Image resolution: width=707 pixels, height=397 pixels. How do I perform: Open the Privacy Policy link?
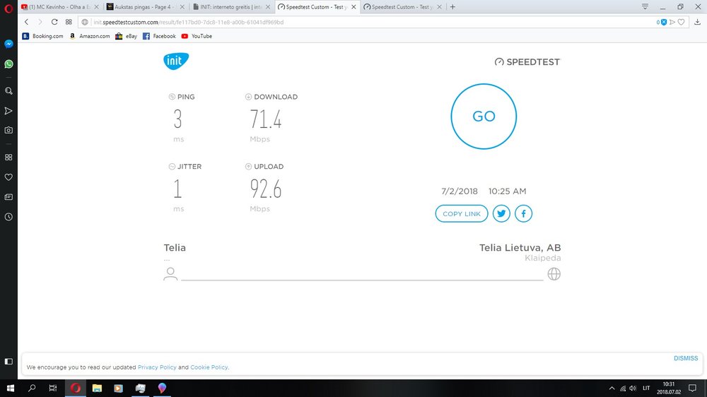pos(157,367)
